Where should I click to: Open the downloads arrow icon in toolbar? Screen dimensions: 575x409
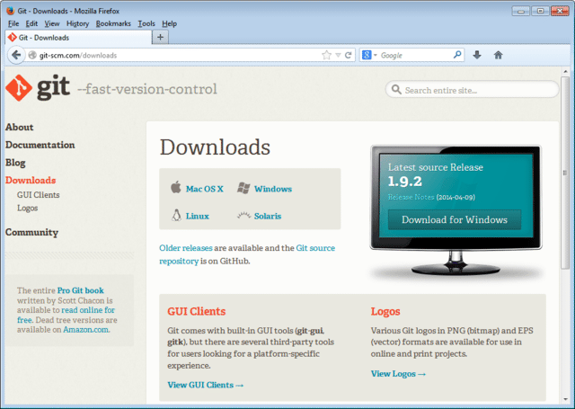click(x=477, y=55)
